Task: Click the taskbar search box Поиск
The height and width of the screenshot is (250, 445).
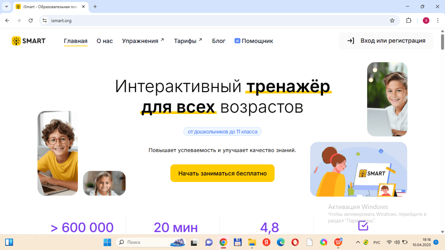Action: (152, 242)
